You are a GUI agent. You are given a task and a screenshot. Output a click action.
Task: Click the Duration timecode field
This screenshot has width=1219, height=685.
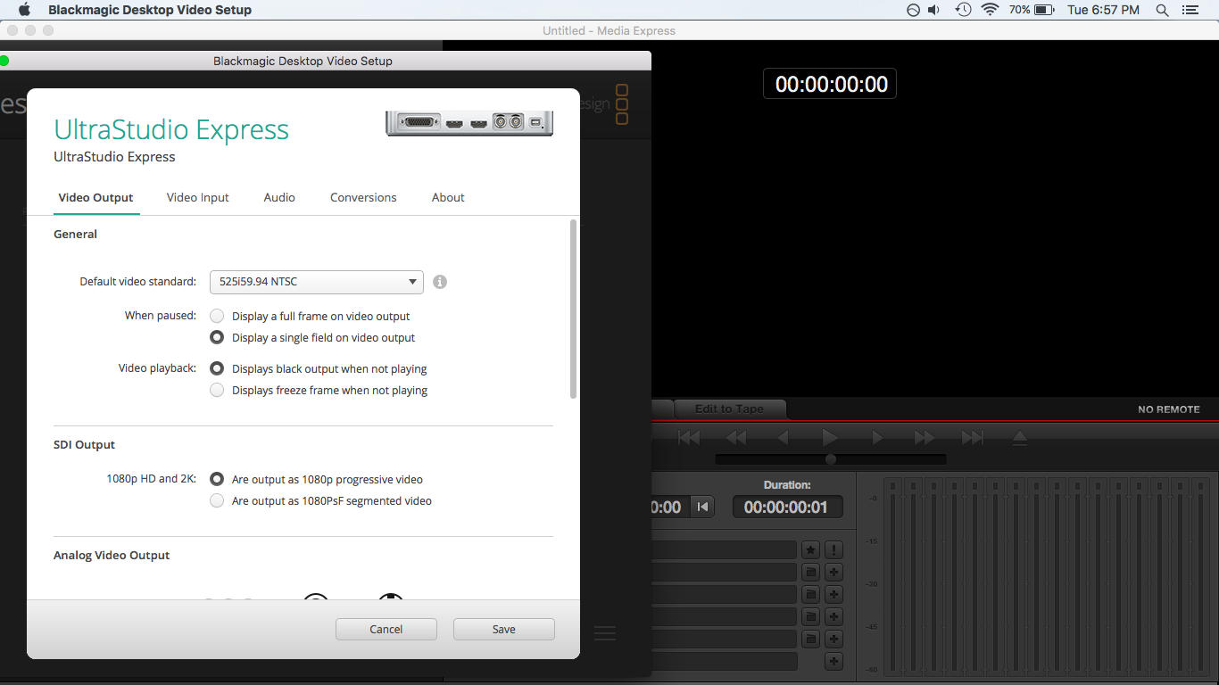(787, 508)
